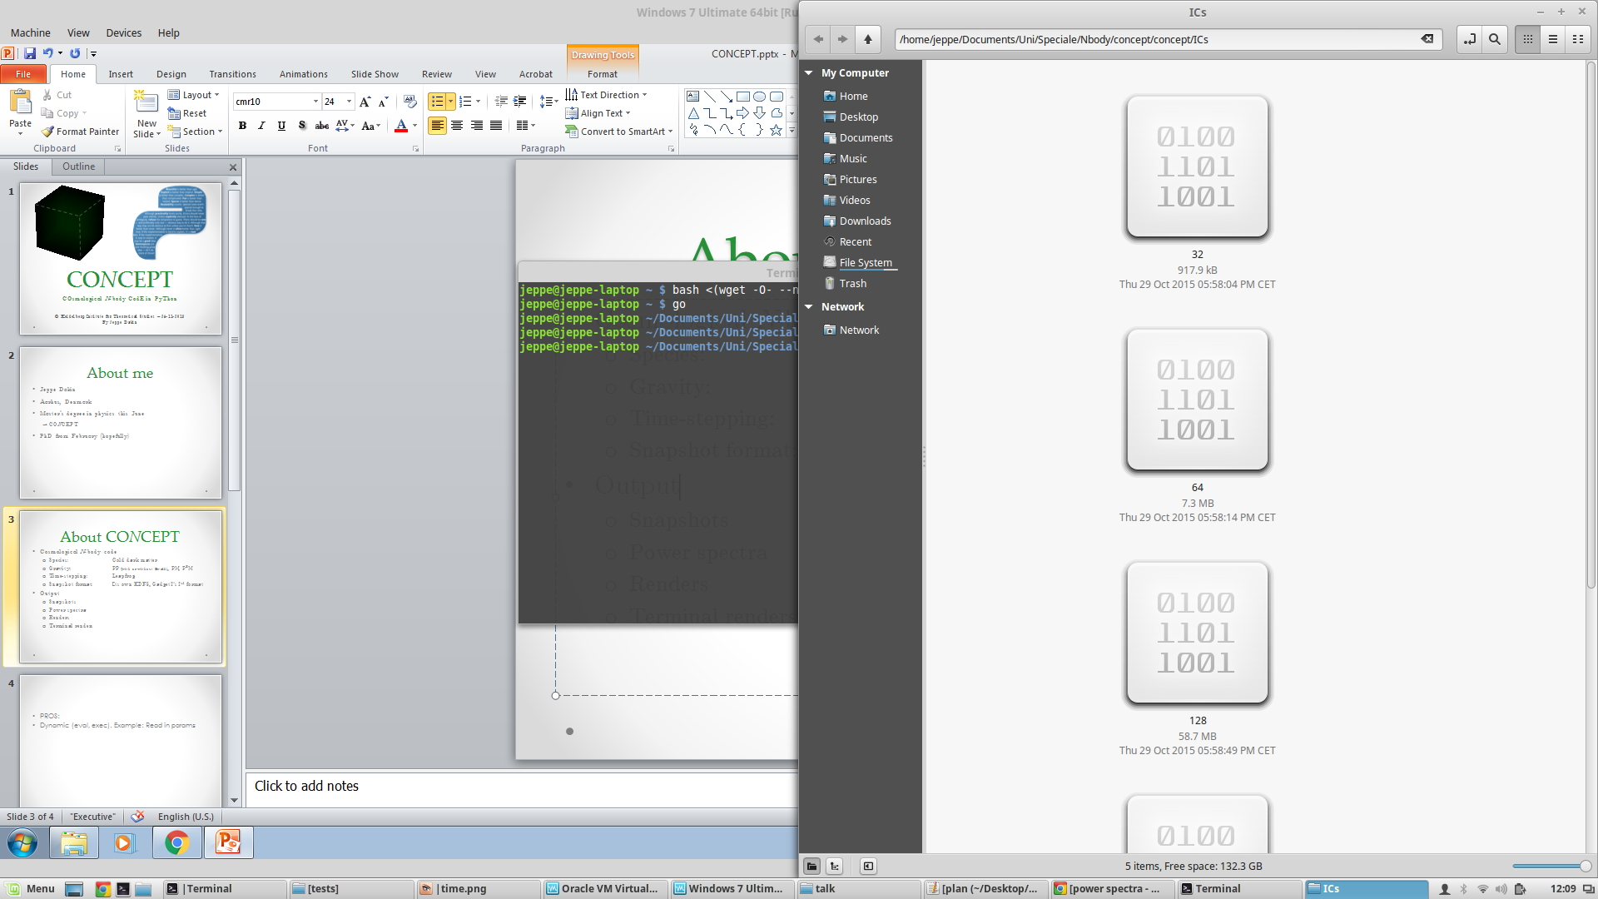Click the New Slide icon
The height and width of the screenshot is (899, 1598).
(x=146, y=102)
